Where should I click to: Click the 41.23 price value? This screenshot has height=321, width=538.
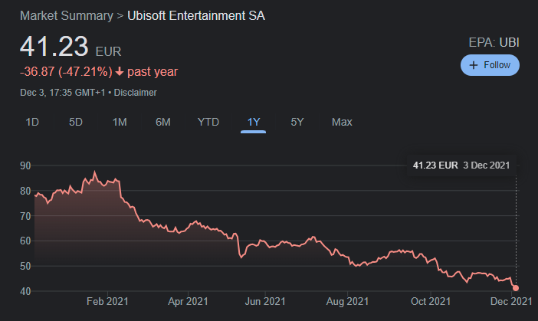click(54, 46)
